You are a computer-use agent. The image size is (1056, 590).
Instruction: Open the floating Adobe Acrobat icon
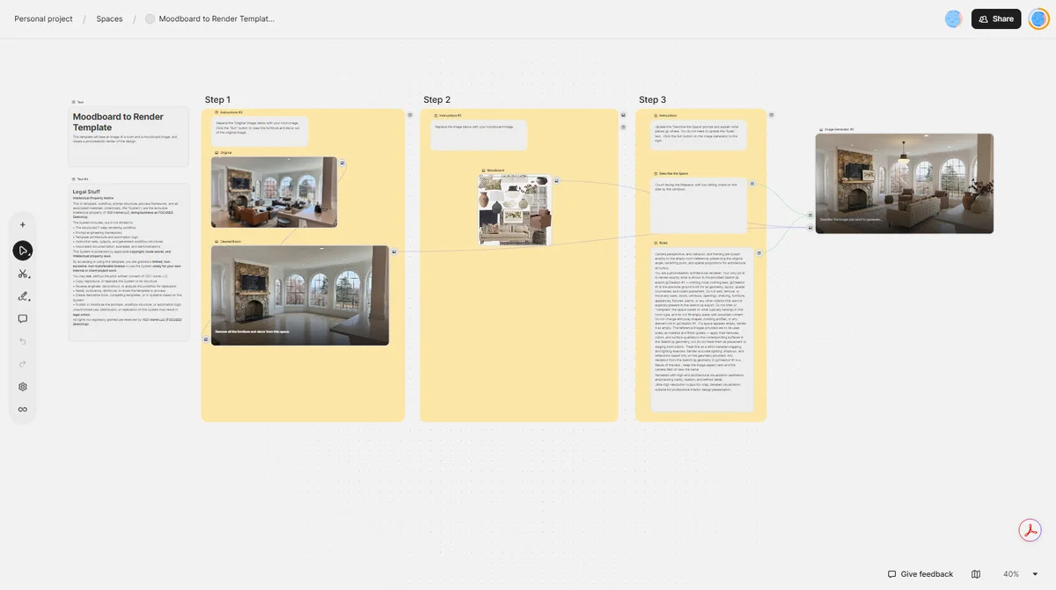1030,529
